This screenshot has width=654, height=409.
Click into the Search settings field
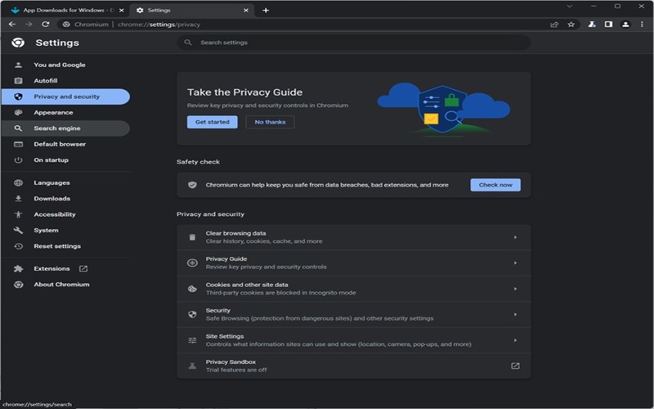[354, 43]
